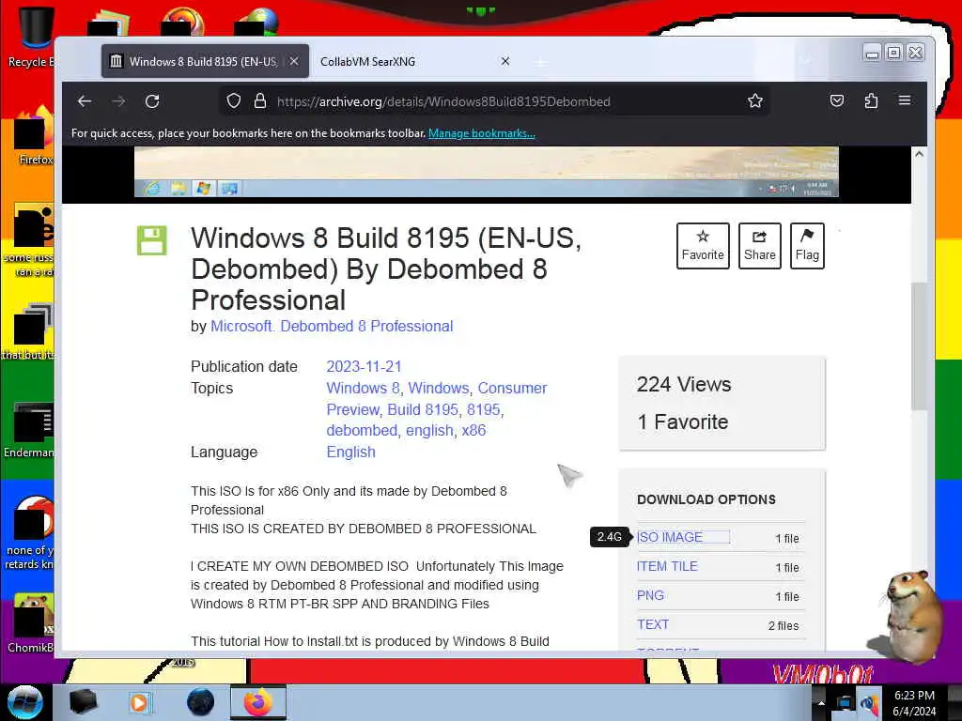Open Windows Start orb
Screen dimensions: 962x721
pos(25,702)
